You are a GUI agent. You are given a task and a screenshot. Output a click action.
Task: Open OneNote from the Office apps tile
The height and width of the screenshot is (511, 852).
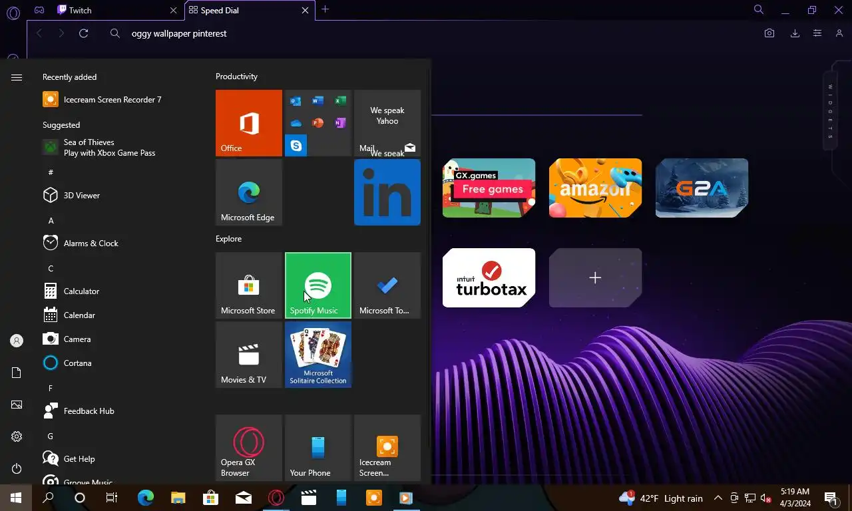pos(340,123)
